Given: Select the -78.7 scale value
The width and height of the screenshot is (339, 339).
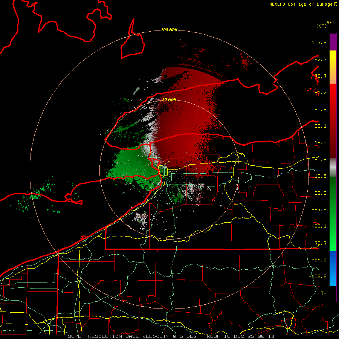Looking at the screenshot, I should tap(319, 243).
